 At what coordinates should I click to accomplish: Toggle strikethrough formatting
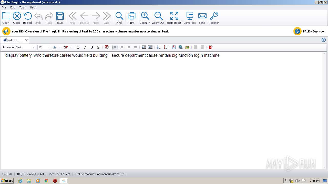click(x=98, y=47)
